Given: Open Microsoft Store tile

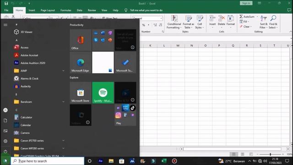Looking at the screenshot, I should 81,93.
